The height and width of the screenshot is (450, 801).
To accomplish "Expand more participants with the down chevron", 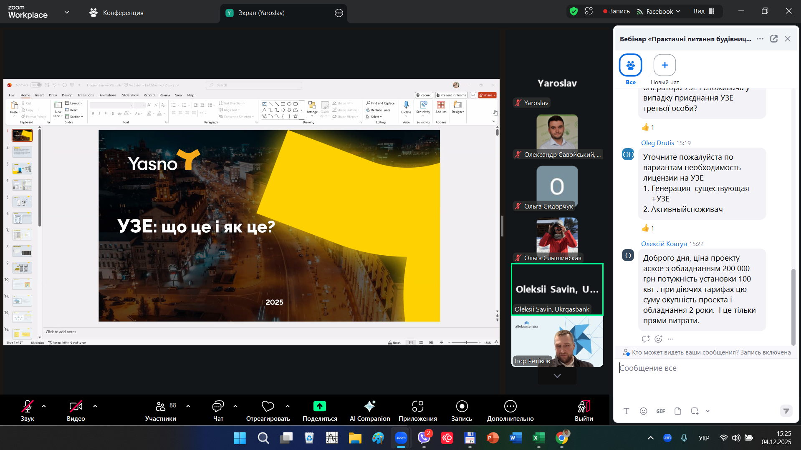I will pyautogui.click(x=557, y=376).
